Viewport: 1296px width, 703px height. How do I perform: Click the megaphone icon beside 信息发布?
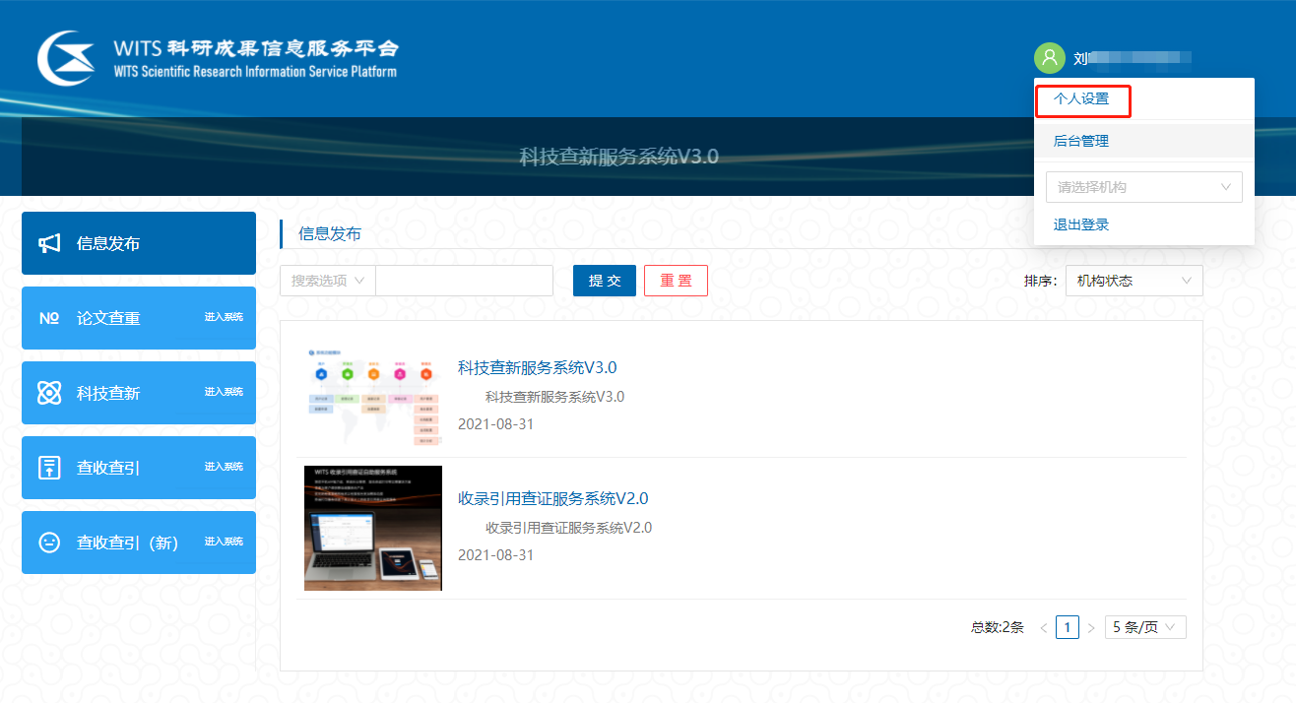click(x=49, y=243)
